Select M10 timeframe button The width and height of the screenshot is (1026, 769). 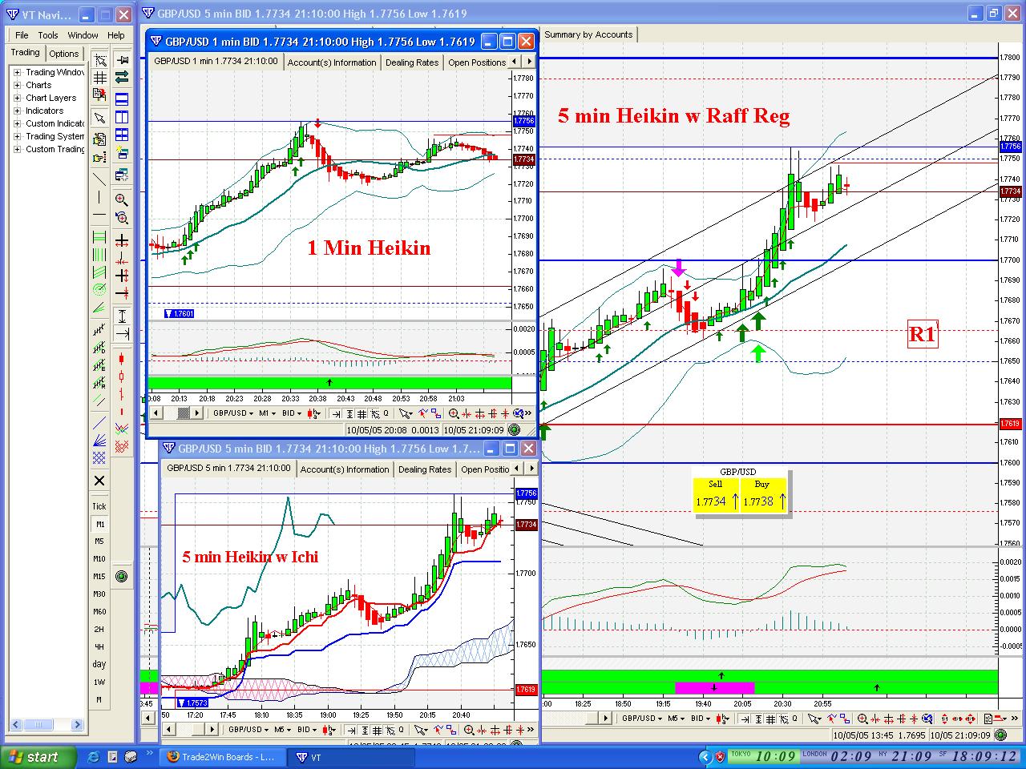tap(99, 559)
